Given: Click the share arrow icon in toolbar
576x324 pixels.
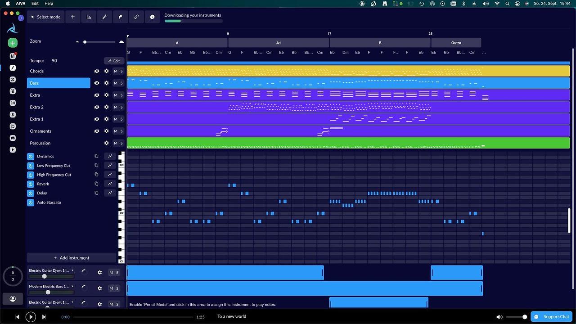Looking at the screenshot, I should click(x=121, y=17).
